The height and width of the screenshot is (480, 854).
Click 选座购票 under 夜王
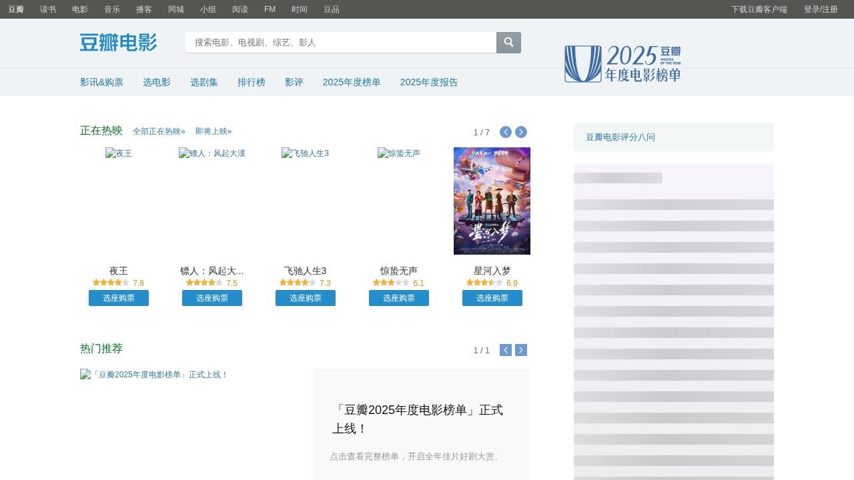[x=119, y=298]
